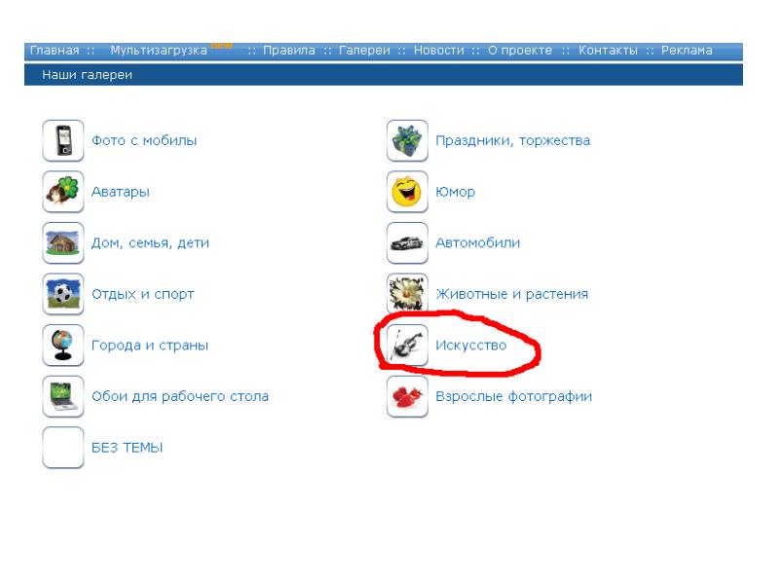
Task: Click the strawberry adult photos icon
Action: [x=407, y=397]
